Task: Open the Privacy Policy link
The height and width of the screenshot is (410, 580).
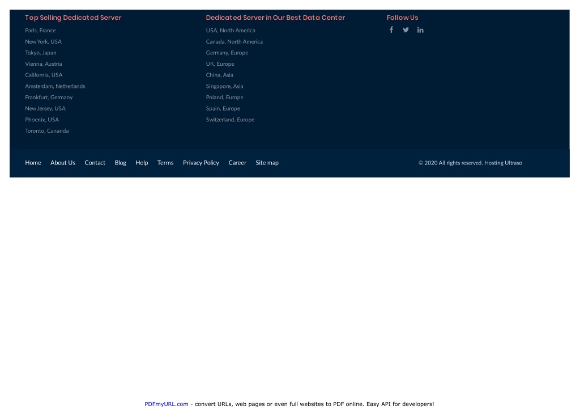Action: coord(201,163)
